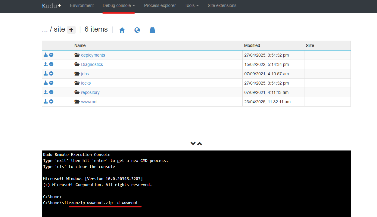
Task: Download the wwwroot folder
Action: 45,102
